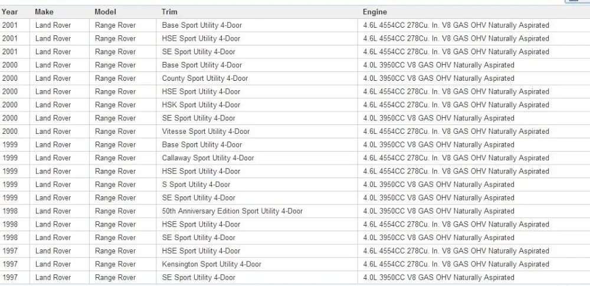Click the year cell of the Vitesse row

[10, 132]
